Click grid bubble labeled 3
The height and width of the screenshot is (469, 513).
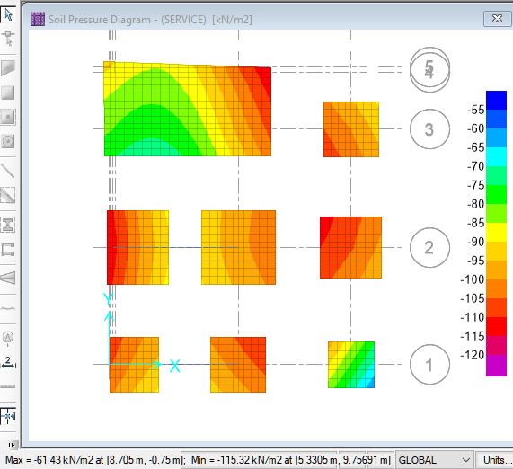(x=429, y=129)
